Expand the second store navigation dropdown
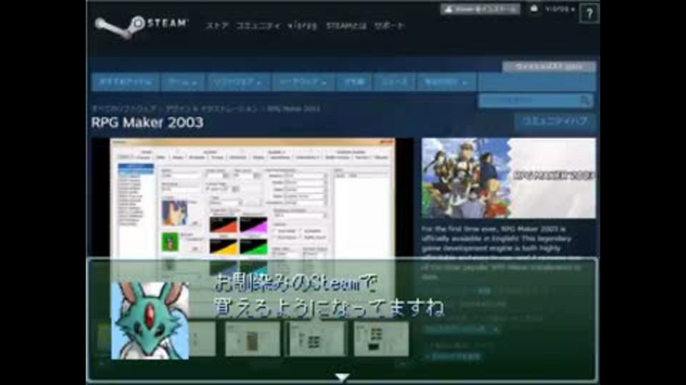 click(x=182, y=82)
